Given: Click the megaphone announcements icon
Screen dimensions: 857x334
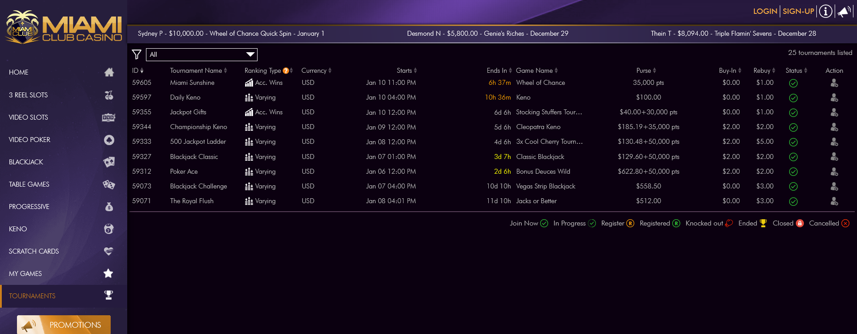Looking at the screenshot, I should pyautogui.click(x=844, y=12).
